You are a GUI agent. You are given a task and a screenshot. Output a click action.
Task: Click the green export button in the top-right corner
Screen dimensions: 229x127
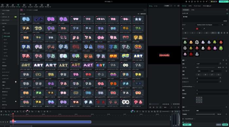(223, 1)
